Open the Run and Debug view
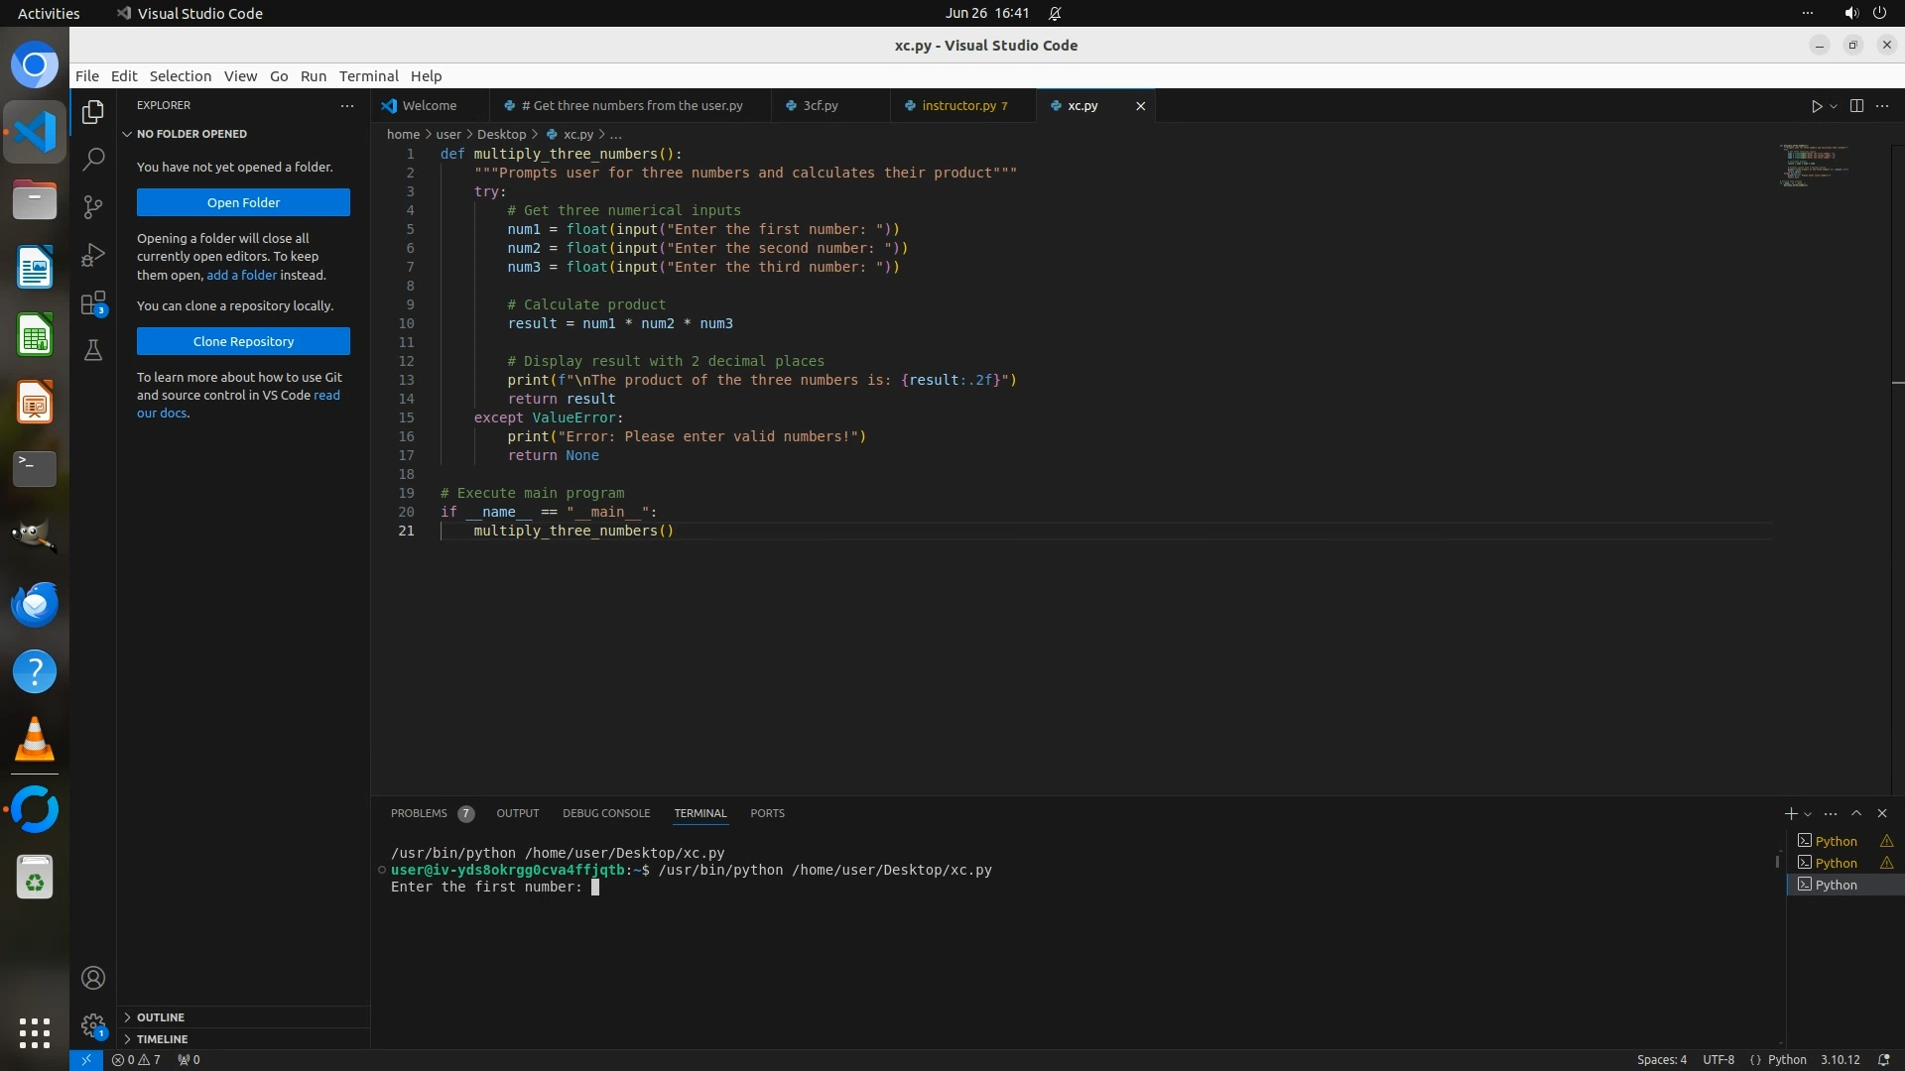Image resolution: width=1905 pixels, height=1071 pixels. point(93,255)
